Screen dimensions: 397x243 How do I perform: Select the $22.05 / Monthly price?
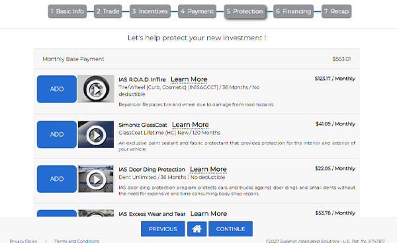[335, 168]
